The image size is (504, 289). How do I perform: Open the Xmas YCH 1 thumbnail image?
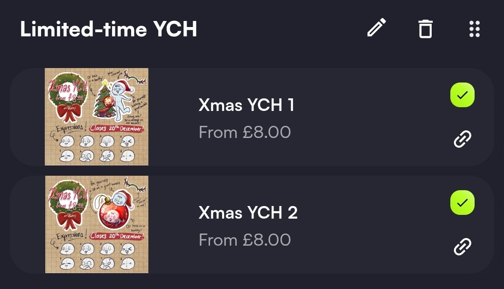tap(97, 117)
